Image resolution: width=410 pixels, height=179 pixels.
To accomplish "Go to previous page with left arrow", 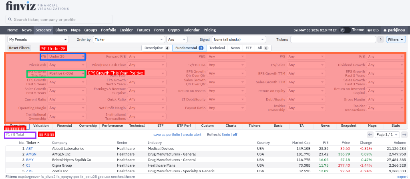I will pos(370,134).
